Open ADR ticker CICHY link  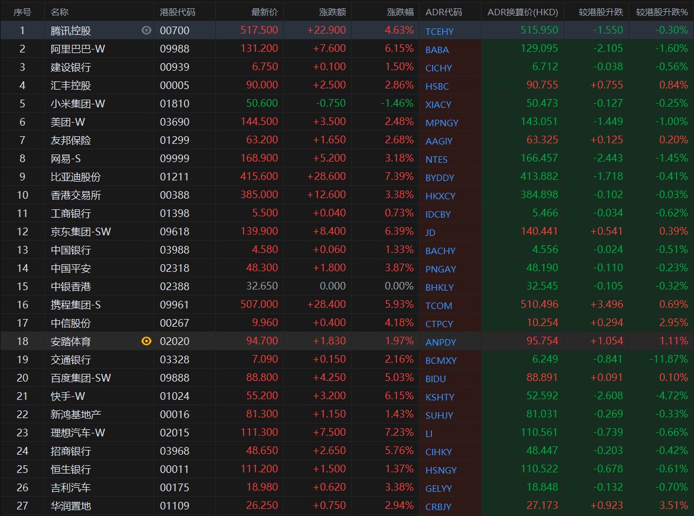438,68
